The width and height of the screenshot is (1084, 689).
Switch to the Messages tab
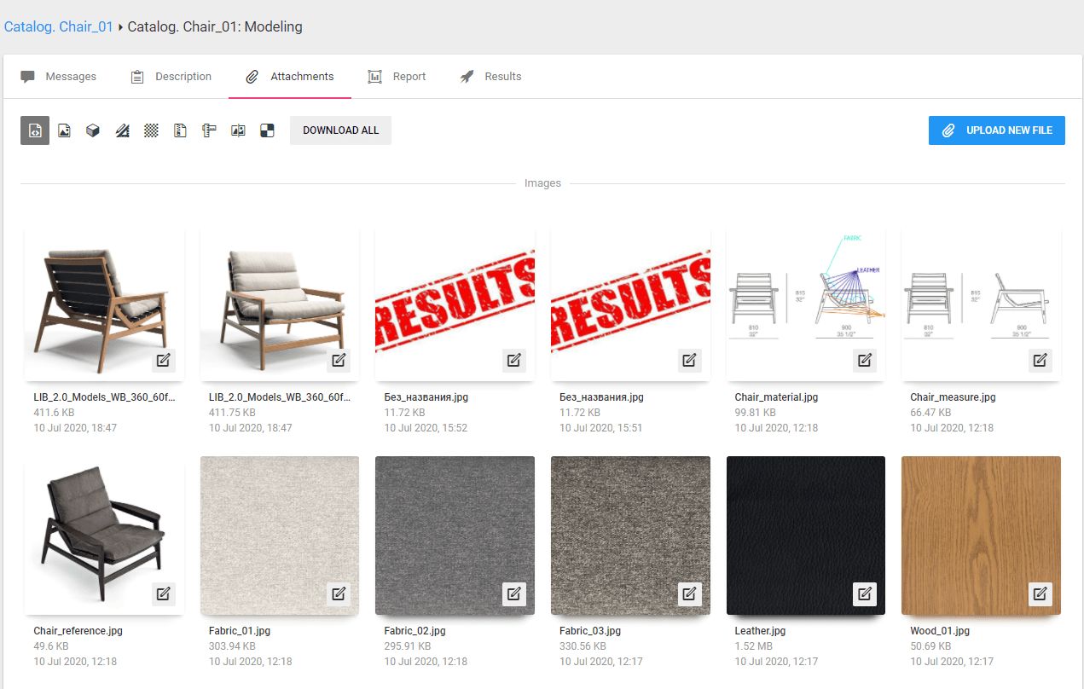coord(60,76)
